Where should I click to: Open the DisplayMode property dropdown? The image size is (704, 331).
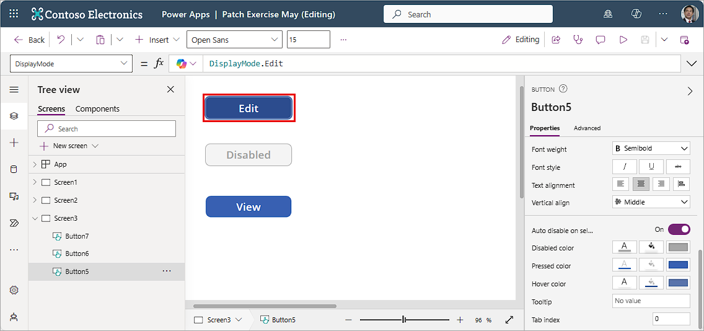(x=71, y=64)
